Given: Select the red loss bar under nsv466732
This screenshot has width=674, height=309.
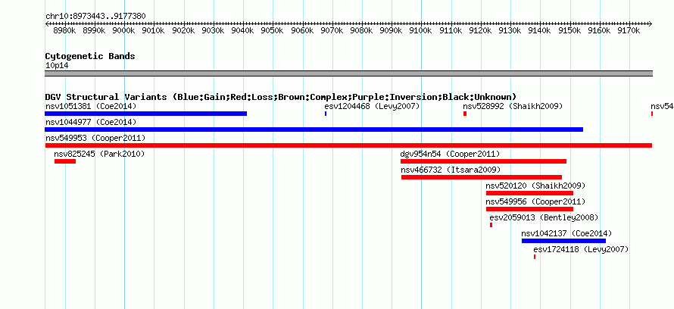Looking at the screenshot, I should click(x=482, y=177).
